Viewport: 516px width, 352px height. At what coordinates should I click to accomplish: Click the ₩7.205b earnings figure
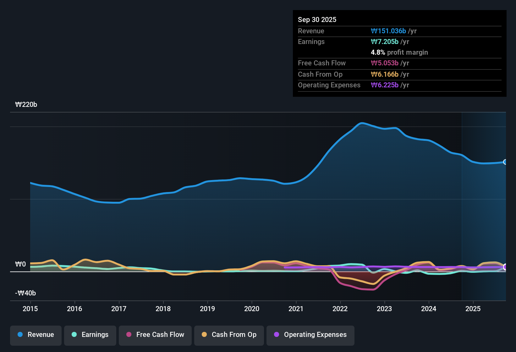384,41
